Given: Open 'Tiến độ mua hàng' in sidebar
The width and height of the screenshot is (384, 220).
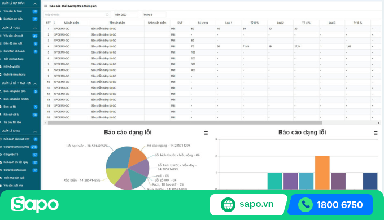Looking at the screenshot, I should [x=14, y=59].
